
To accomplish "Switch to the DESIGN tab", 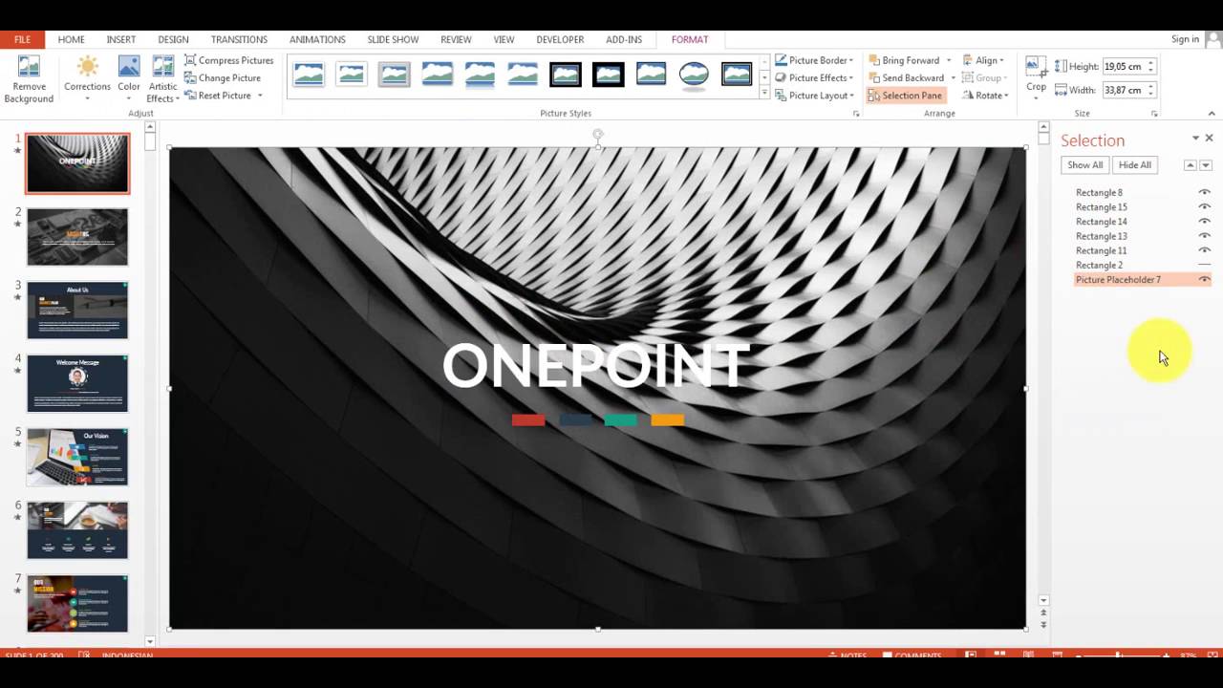I will pos(173,39).
